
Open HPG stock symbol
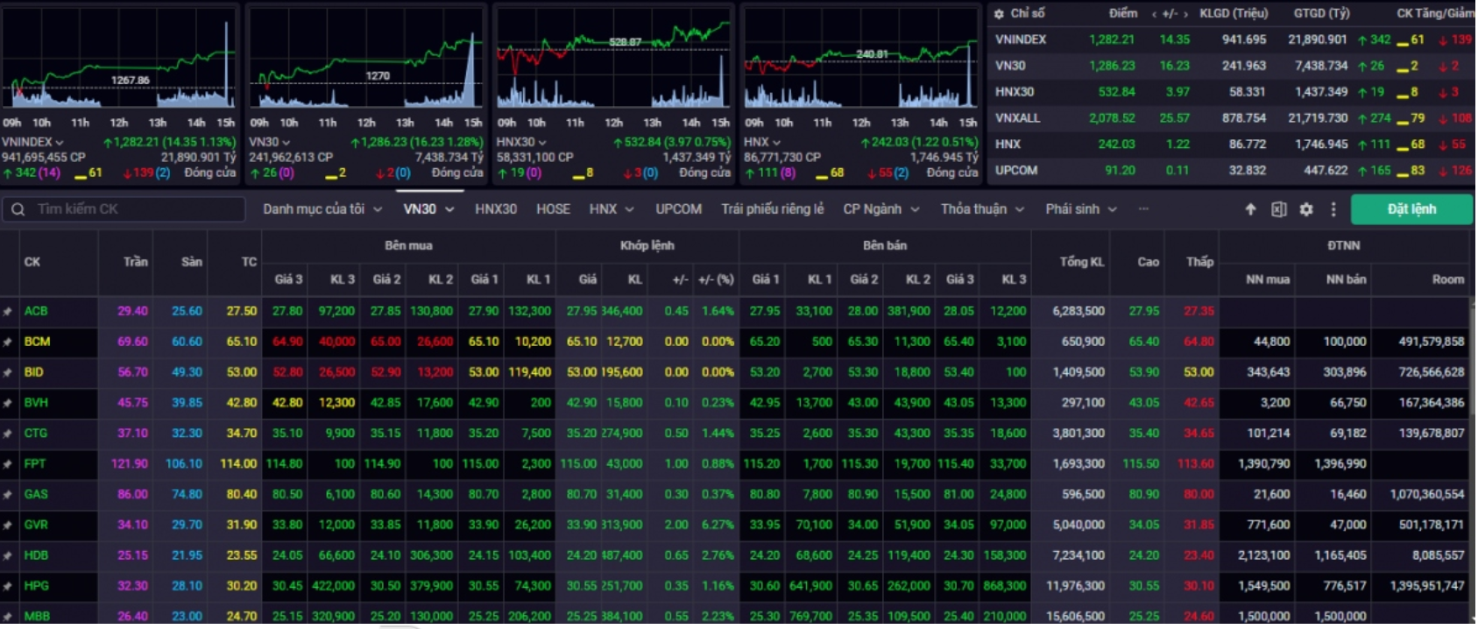tap(36, 586)
